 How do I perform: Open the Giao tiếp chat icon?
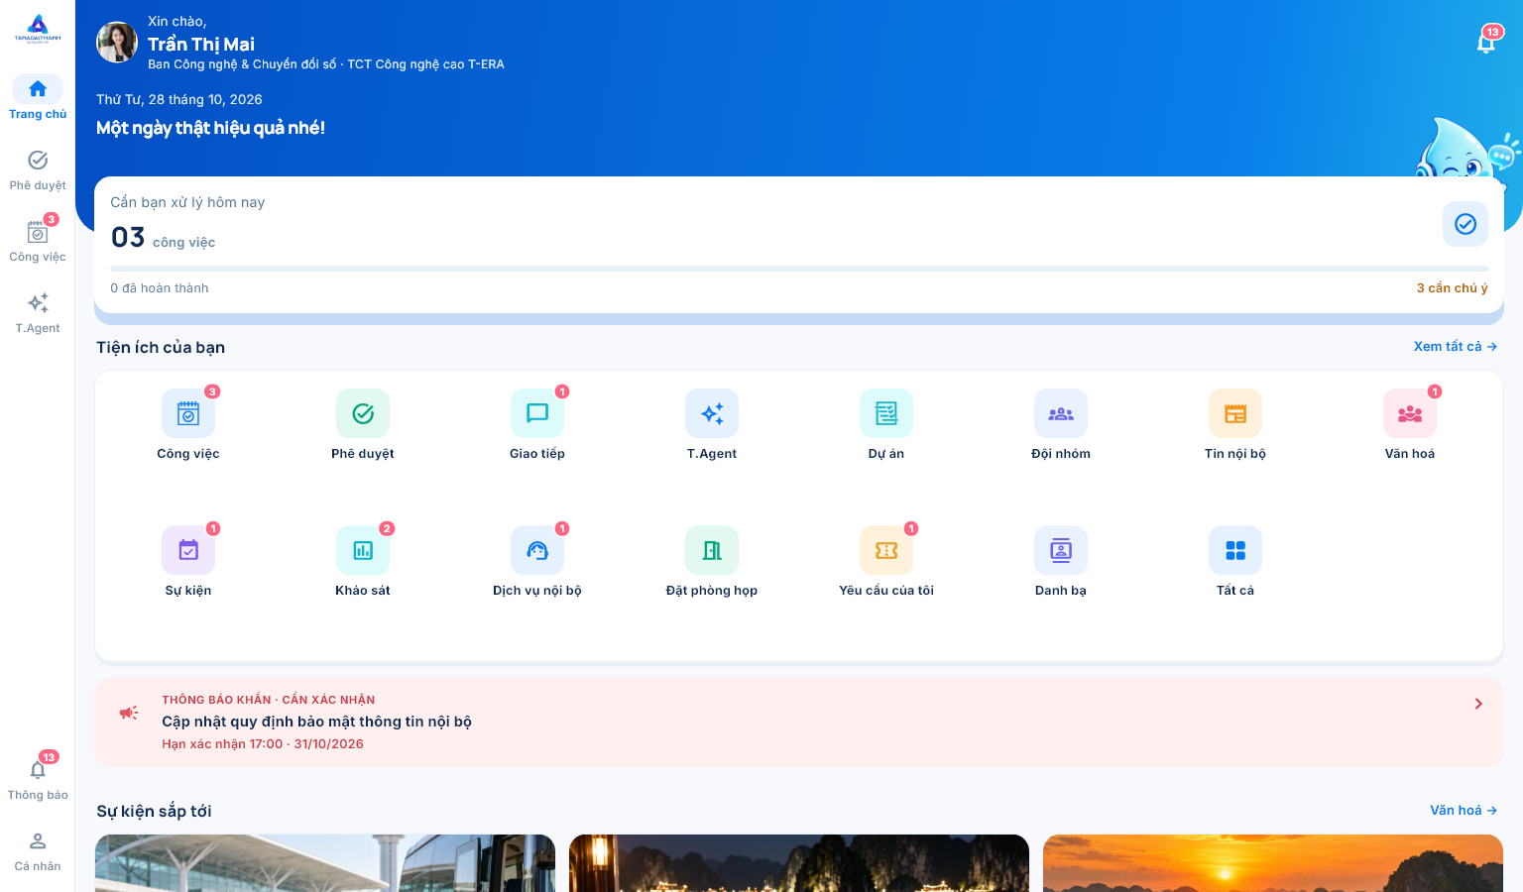click(537, 413)
